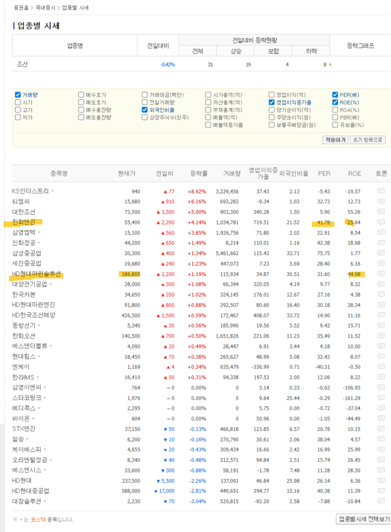
Task: Go to 증권홈 in breadcrumb
Action: (x=21, y=8)
